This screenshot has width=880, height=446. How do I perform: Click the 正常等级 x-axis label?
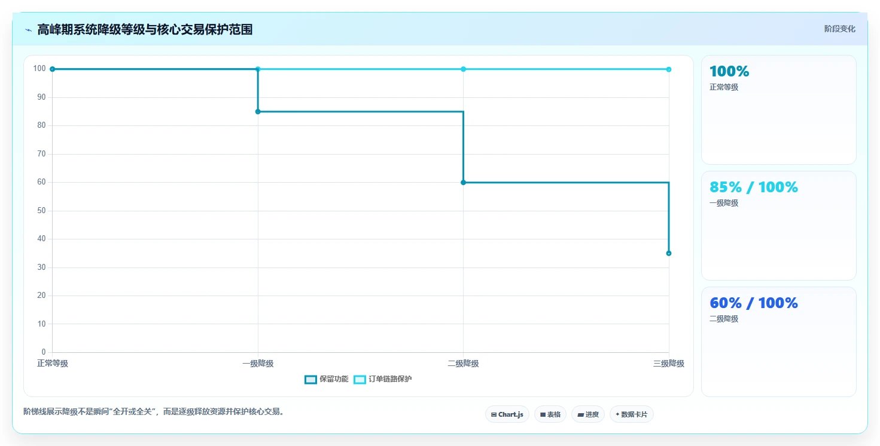53,364
